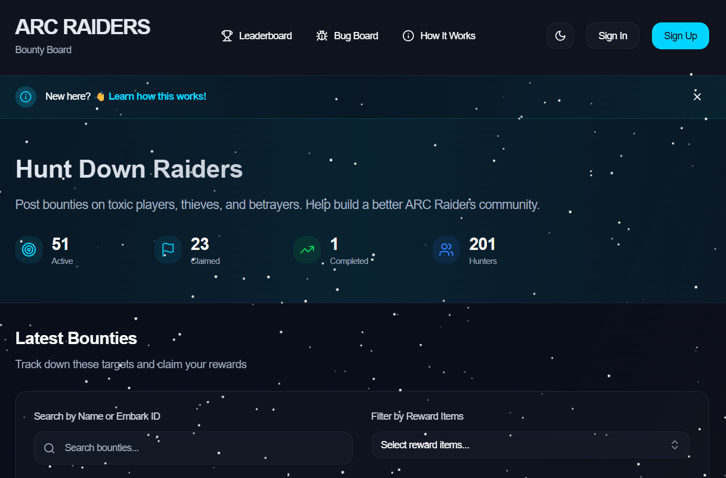
Task: Click the 'Search by Name or Embark ID' label
Action: pos(97,416)
